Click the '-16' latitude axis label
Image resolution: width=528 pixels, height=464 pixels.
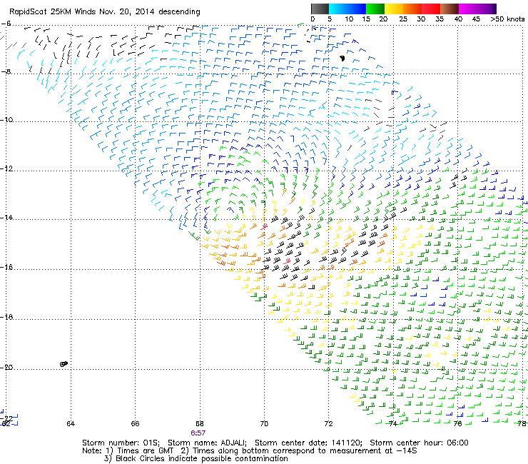6,267
